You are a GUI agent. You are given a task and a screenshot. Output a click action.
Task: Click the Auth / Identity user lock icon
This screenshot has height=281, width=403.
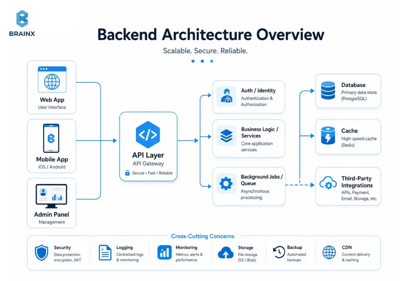(226, 96)
